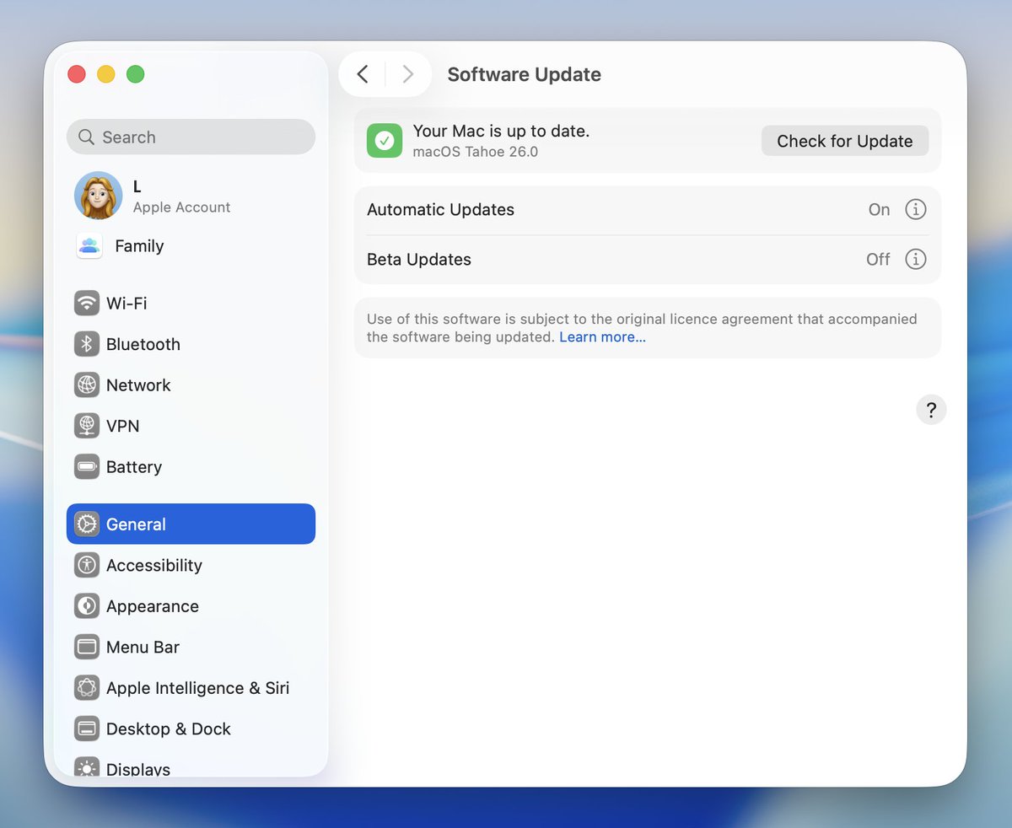This screenshot has height=828, width=1012.
Task: Click the 'L' account name
Action: (x=137, y=187)
